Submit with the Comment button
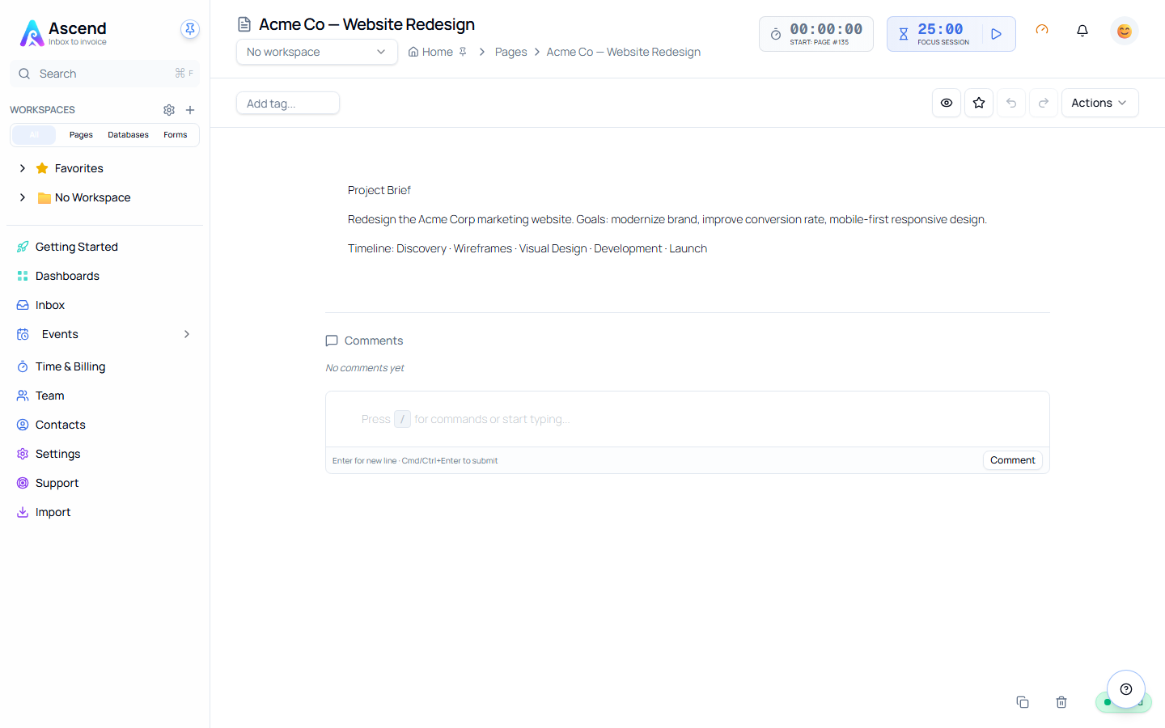 pos(1012,460)
